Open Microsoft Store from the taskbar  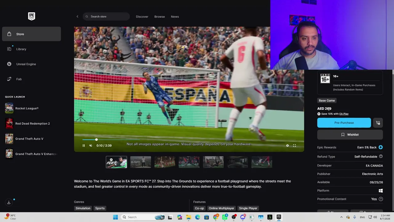point(207,217)
